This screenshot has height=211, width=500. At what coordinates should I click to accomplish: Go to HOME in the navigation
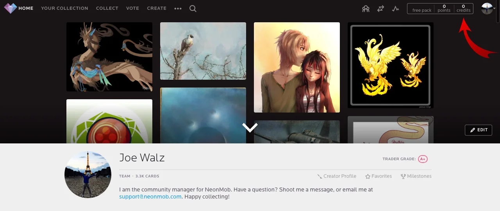click(26, 8)
